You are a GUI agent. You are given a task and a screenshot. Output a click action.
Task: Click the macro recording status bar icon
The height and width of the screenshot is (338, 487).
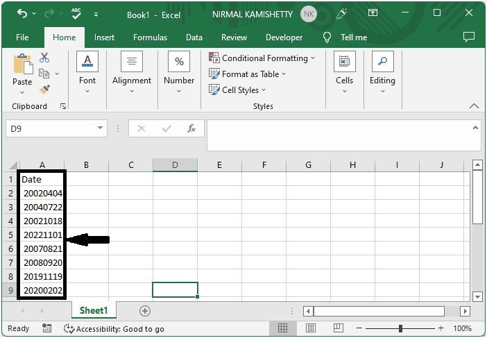pos(47,328)
